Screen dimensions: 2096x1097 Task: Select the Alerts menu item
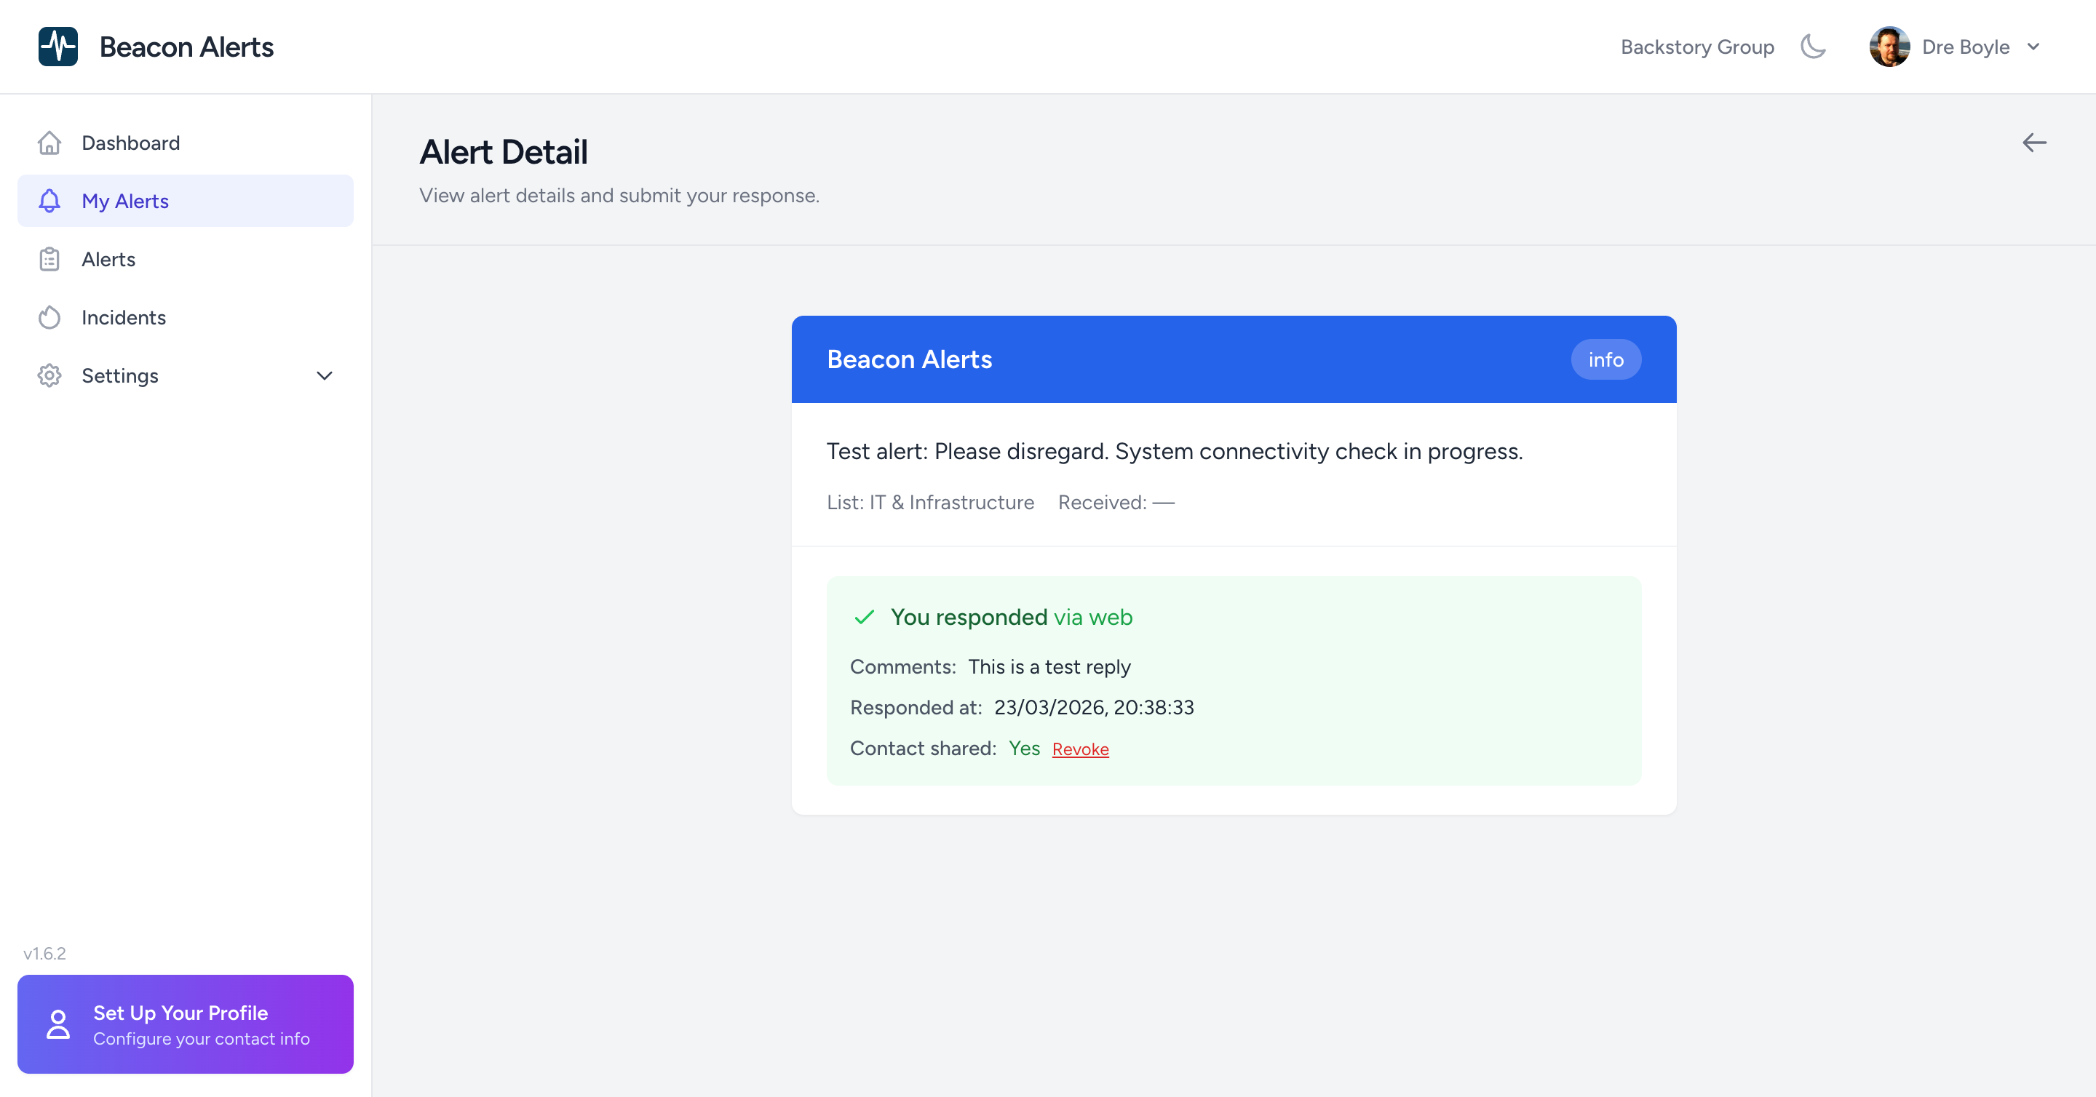coord(108,260)
